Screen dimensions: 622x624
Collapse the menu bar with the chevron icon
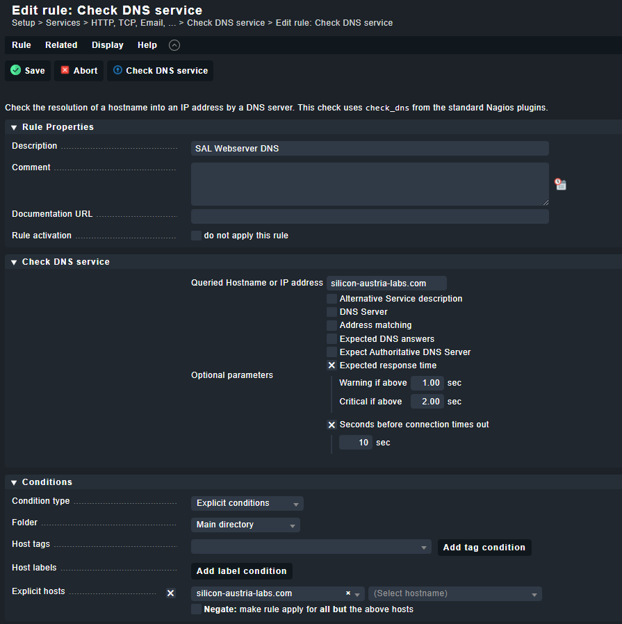[x=174, y=45]
